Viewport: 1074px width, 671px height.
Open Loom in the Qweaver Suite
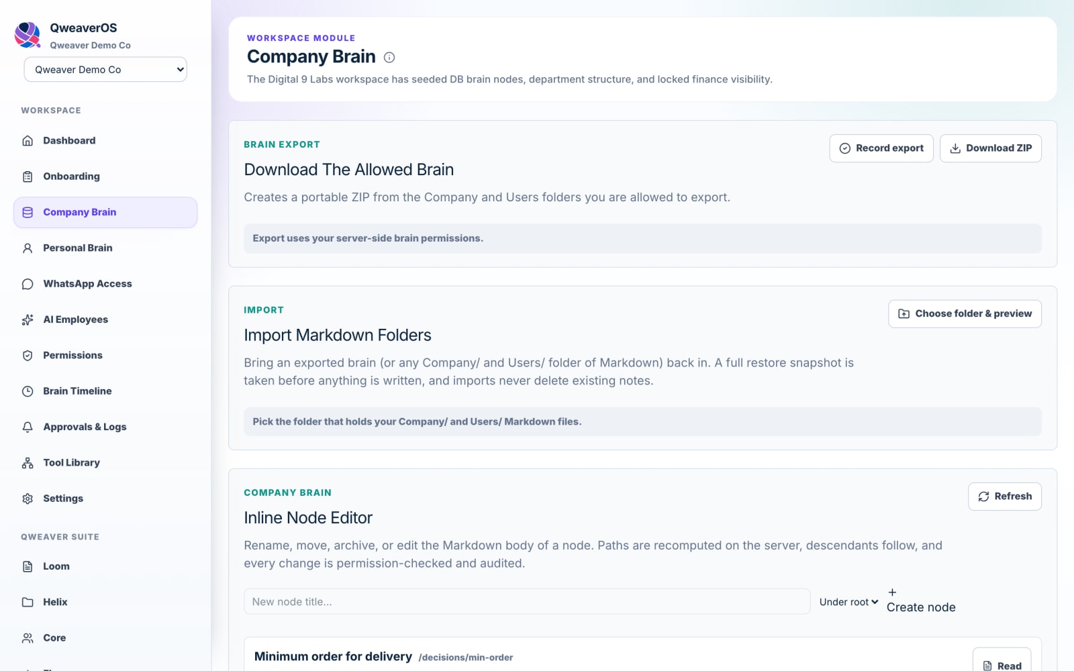[x=105, y=566]
